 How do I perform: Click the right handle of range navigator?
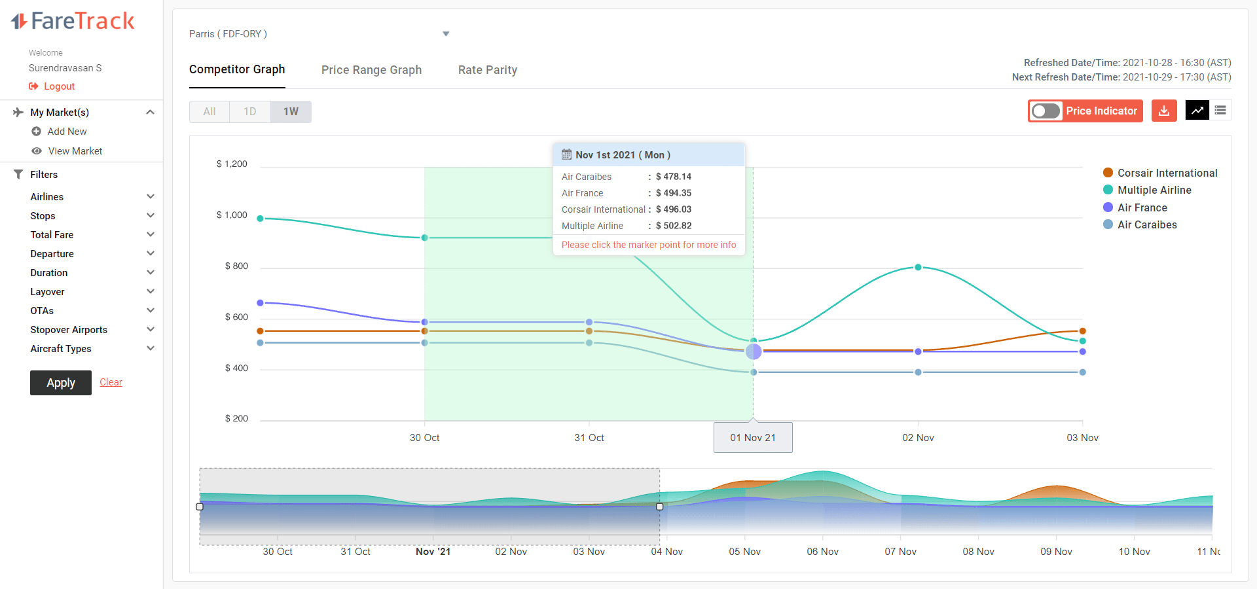pyautogui.click(x=659, y=507)
